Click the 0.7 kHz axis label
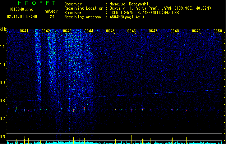 tap(3, 119)
